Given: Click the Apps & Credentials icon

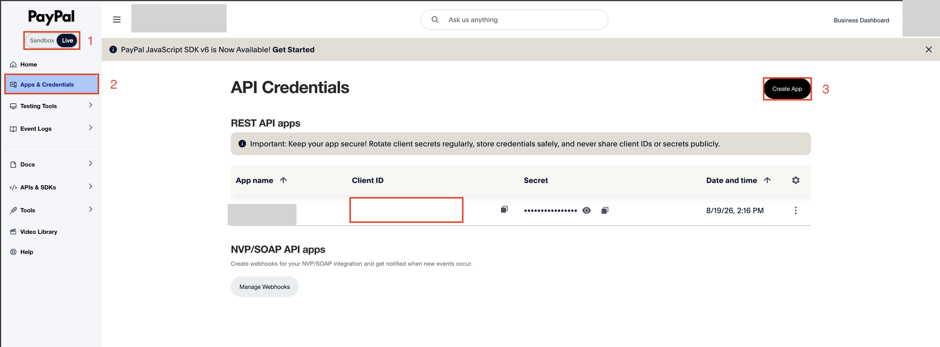Looking at the screenshot, I should coord(13,85).
